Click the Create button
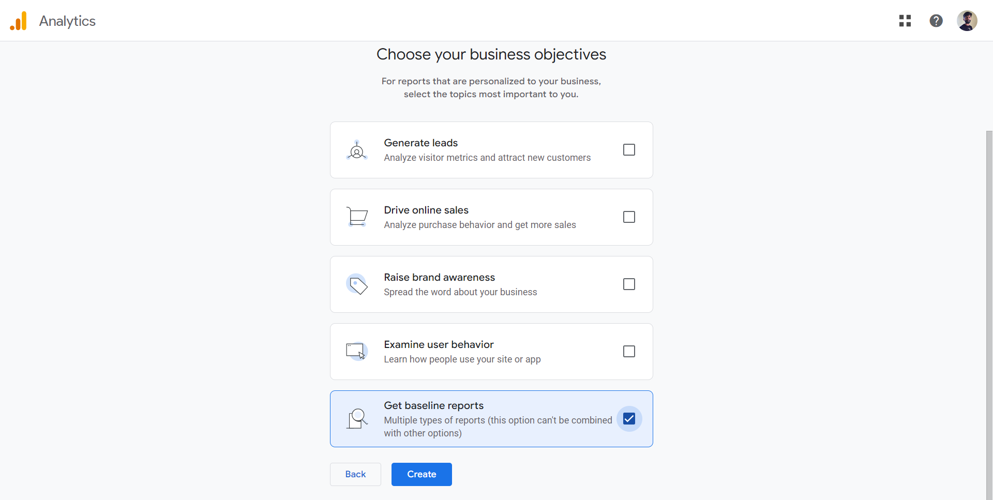Image resolution: width=993 pixels, height=500 pixels. tap(422, 474)
